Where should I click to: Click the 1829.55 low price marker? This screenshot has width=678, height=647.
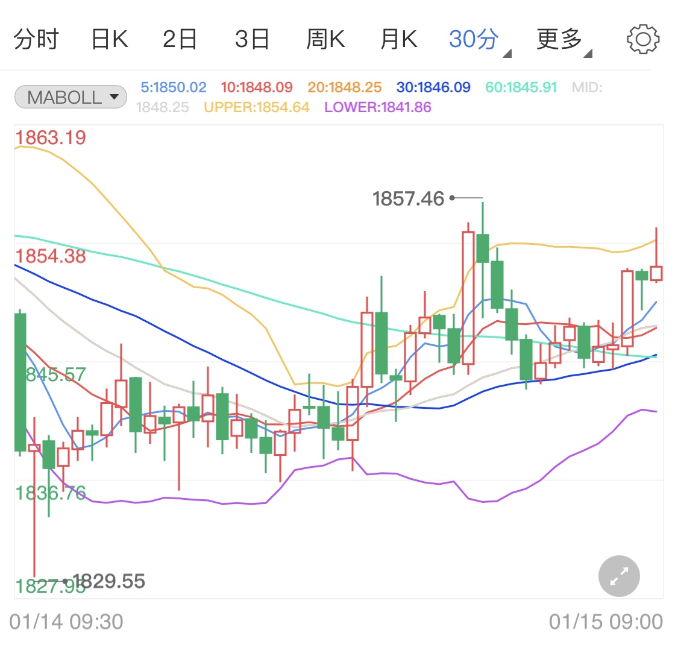(x=108, y=581)
